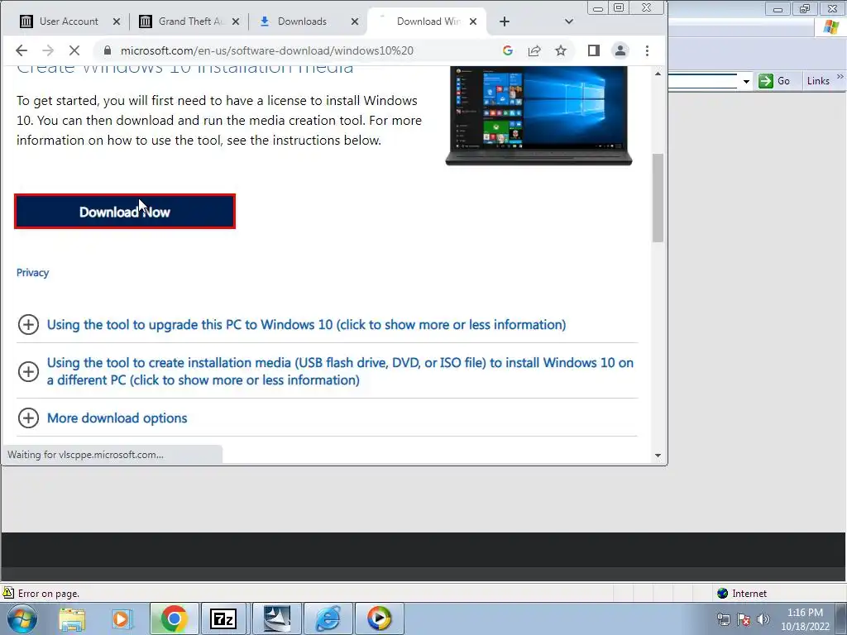Screen dimensions: 847x635
Task: Open Chrome side panel icon
Action: 594,50
